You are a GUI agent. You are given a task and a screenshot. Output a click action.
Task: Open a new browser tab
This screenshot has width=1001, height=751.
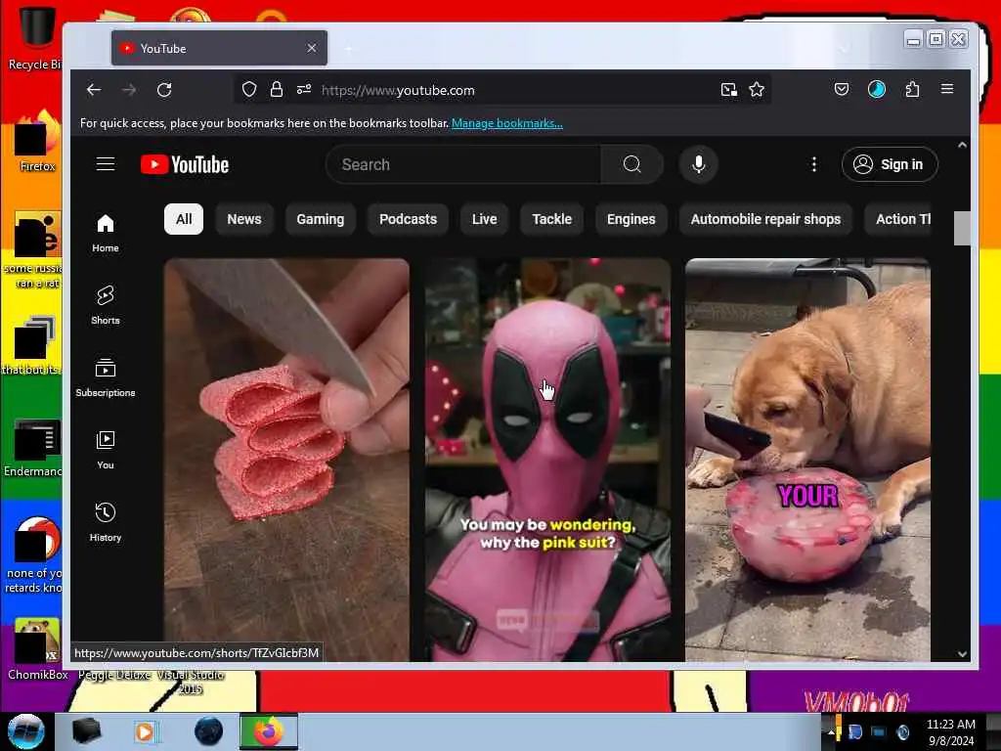[x=349, y=49]
